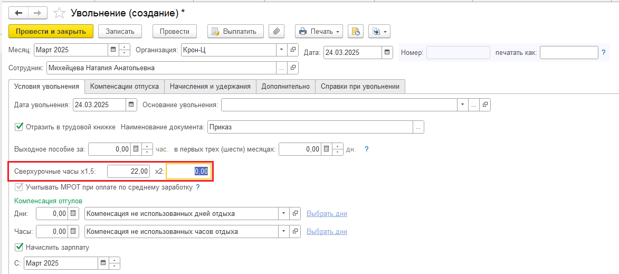Click the Выбрать дни link for Дни
This screenshot has width=619, height=274.
click(x=327, y=214)
